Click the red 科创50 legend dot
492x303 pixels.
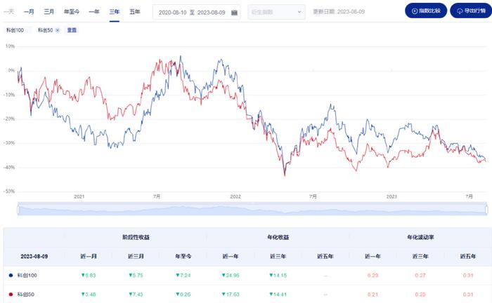11,295
